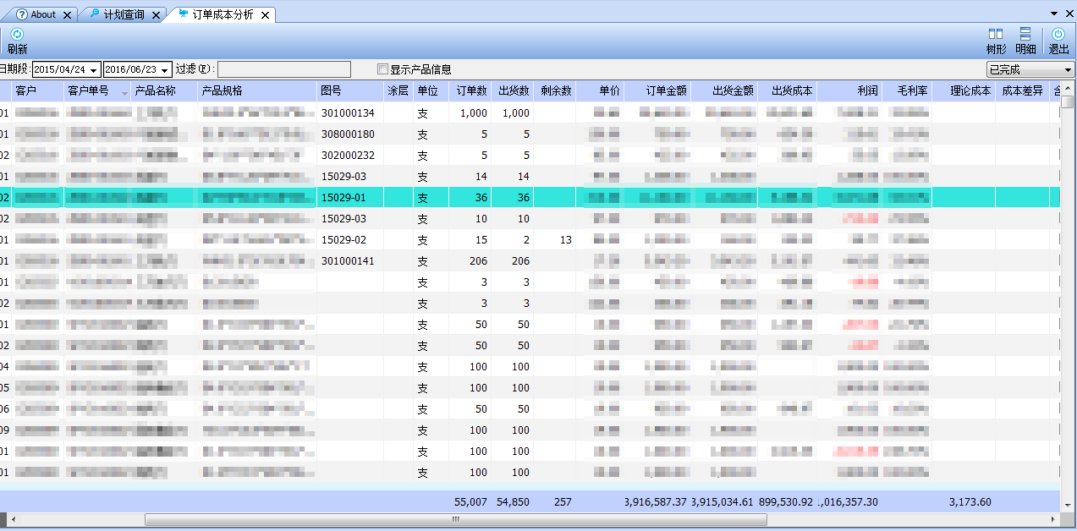
Task: Open the tab list dropdown arrow
Action: (x=1054, y=14)
